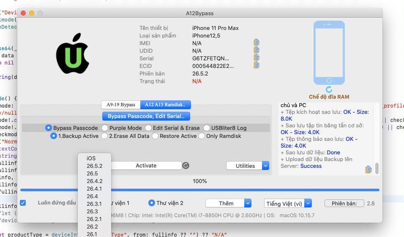This screenshot has width=404, height=237.
Task: Click the Done status in log
Action: (333, 152)
